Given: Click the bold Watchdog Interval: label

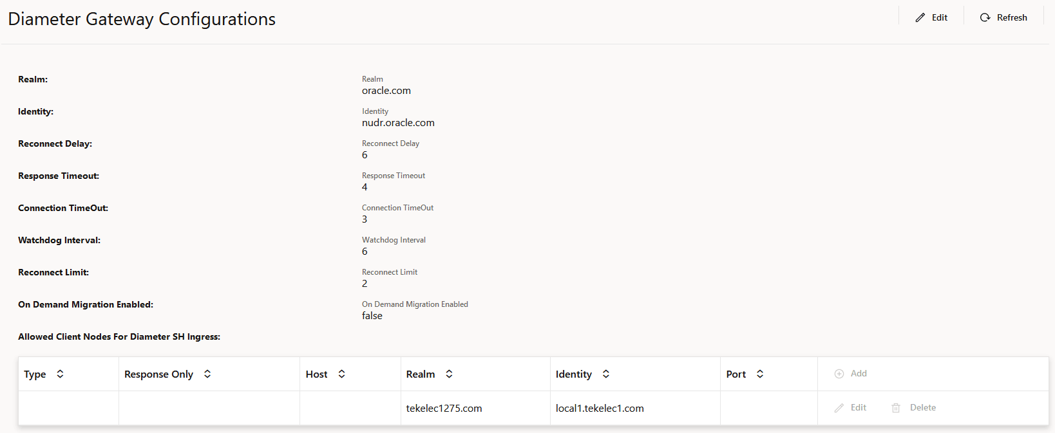Looking at the screenshot, I should pos(59,240).
